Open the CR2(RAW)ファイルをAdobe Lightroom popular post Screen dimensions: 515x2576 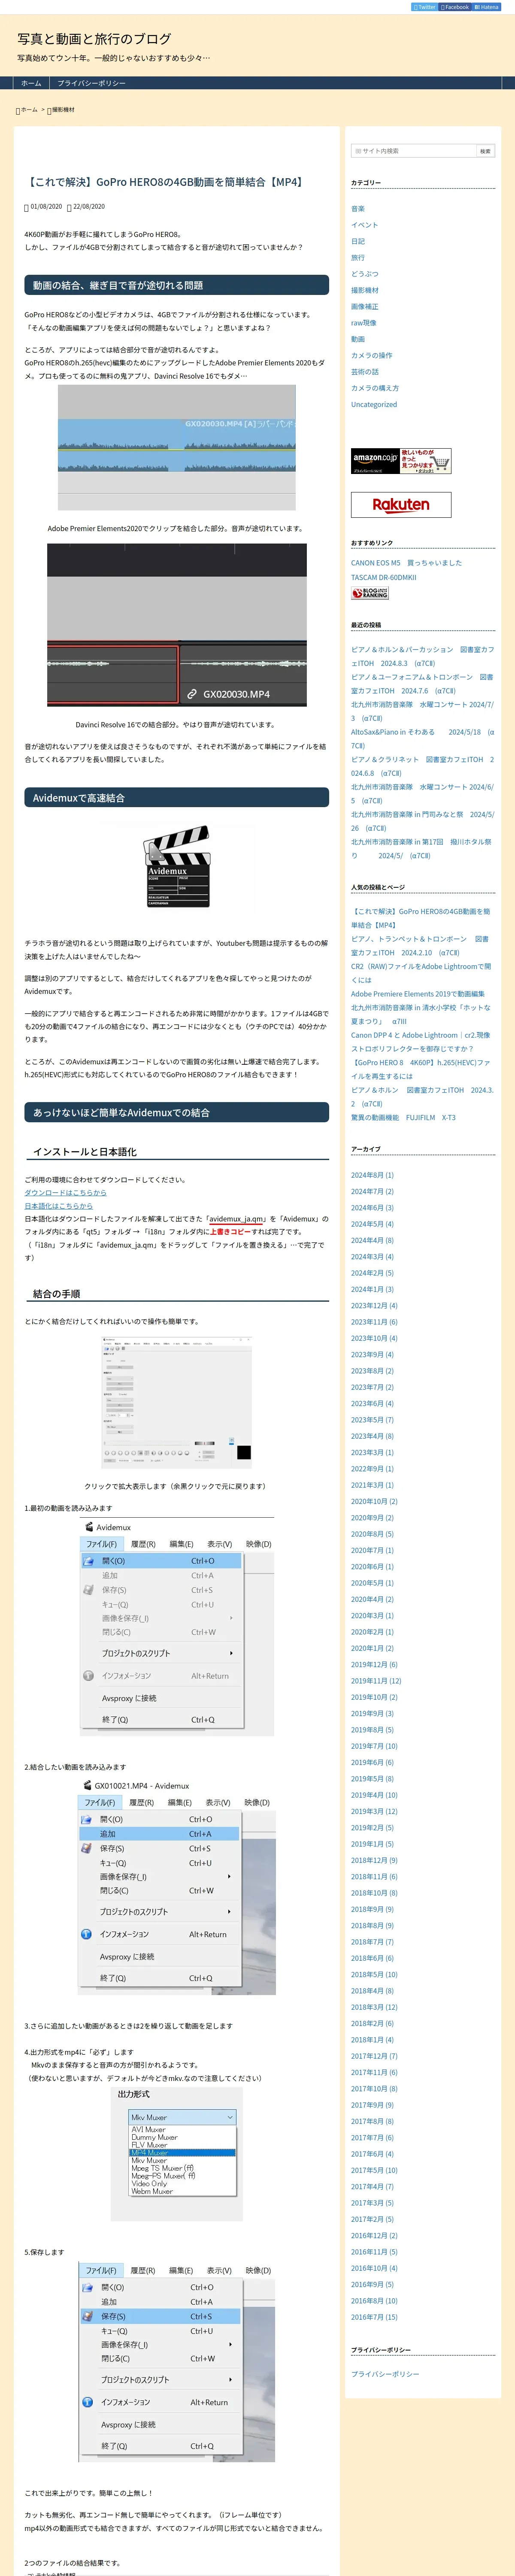pos(421,973)
